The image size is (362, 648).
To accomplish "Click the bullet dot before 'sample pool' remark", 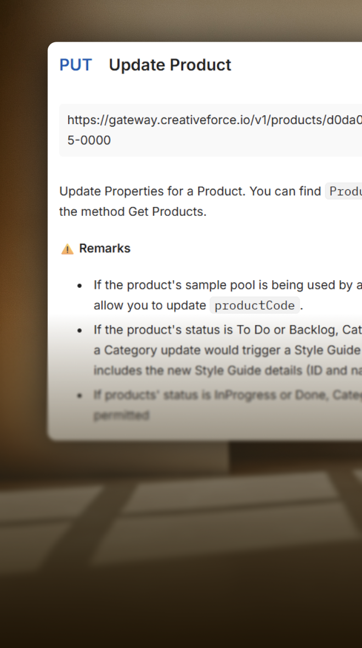I will tap(80, 286).
